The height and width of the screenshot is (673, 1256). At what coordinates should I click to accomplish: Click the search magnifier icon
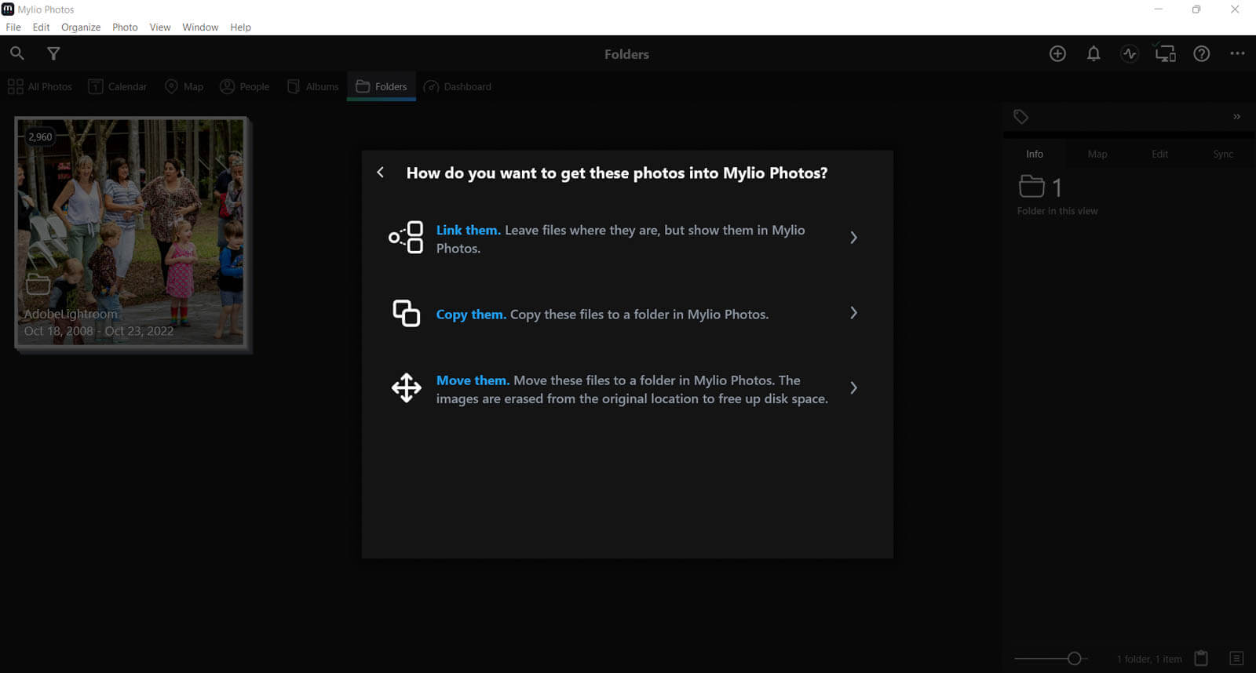pos(16,53)
